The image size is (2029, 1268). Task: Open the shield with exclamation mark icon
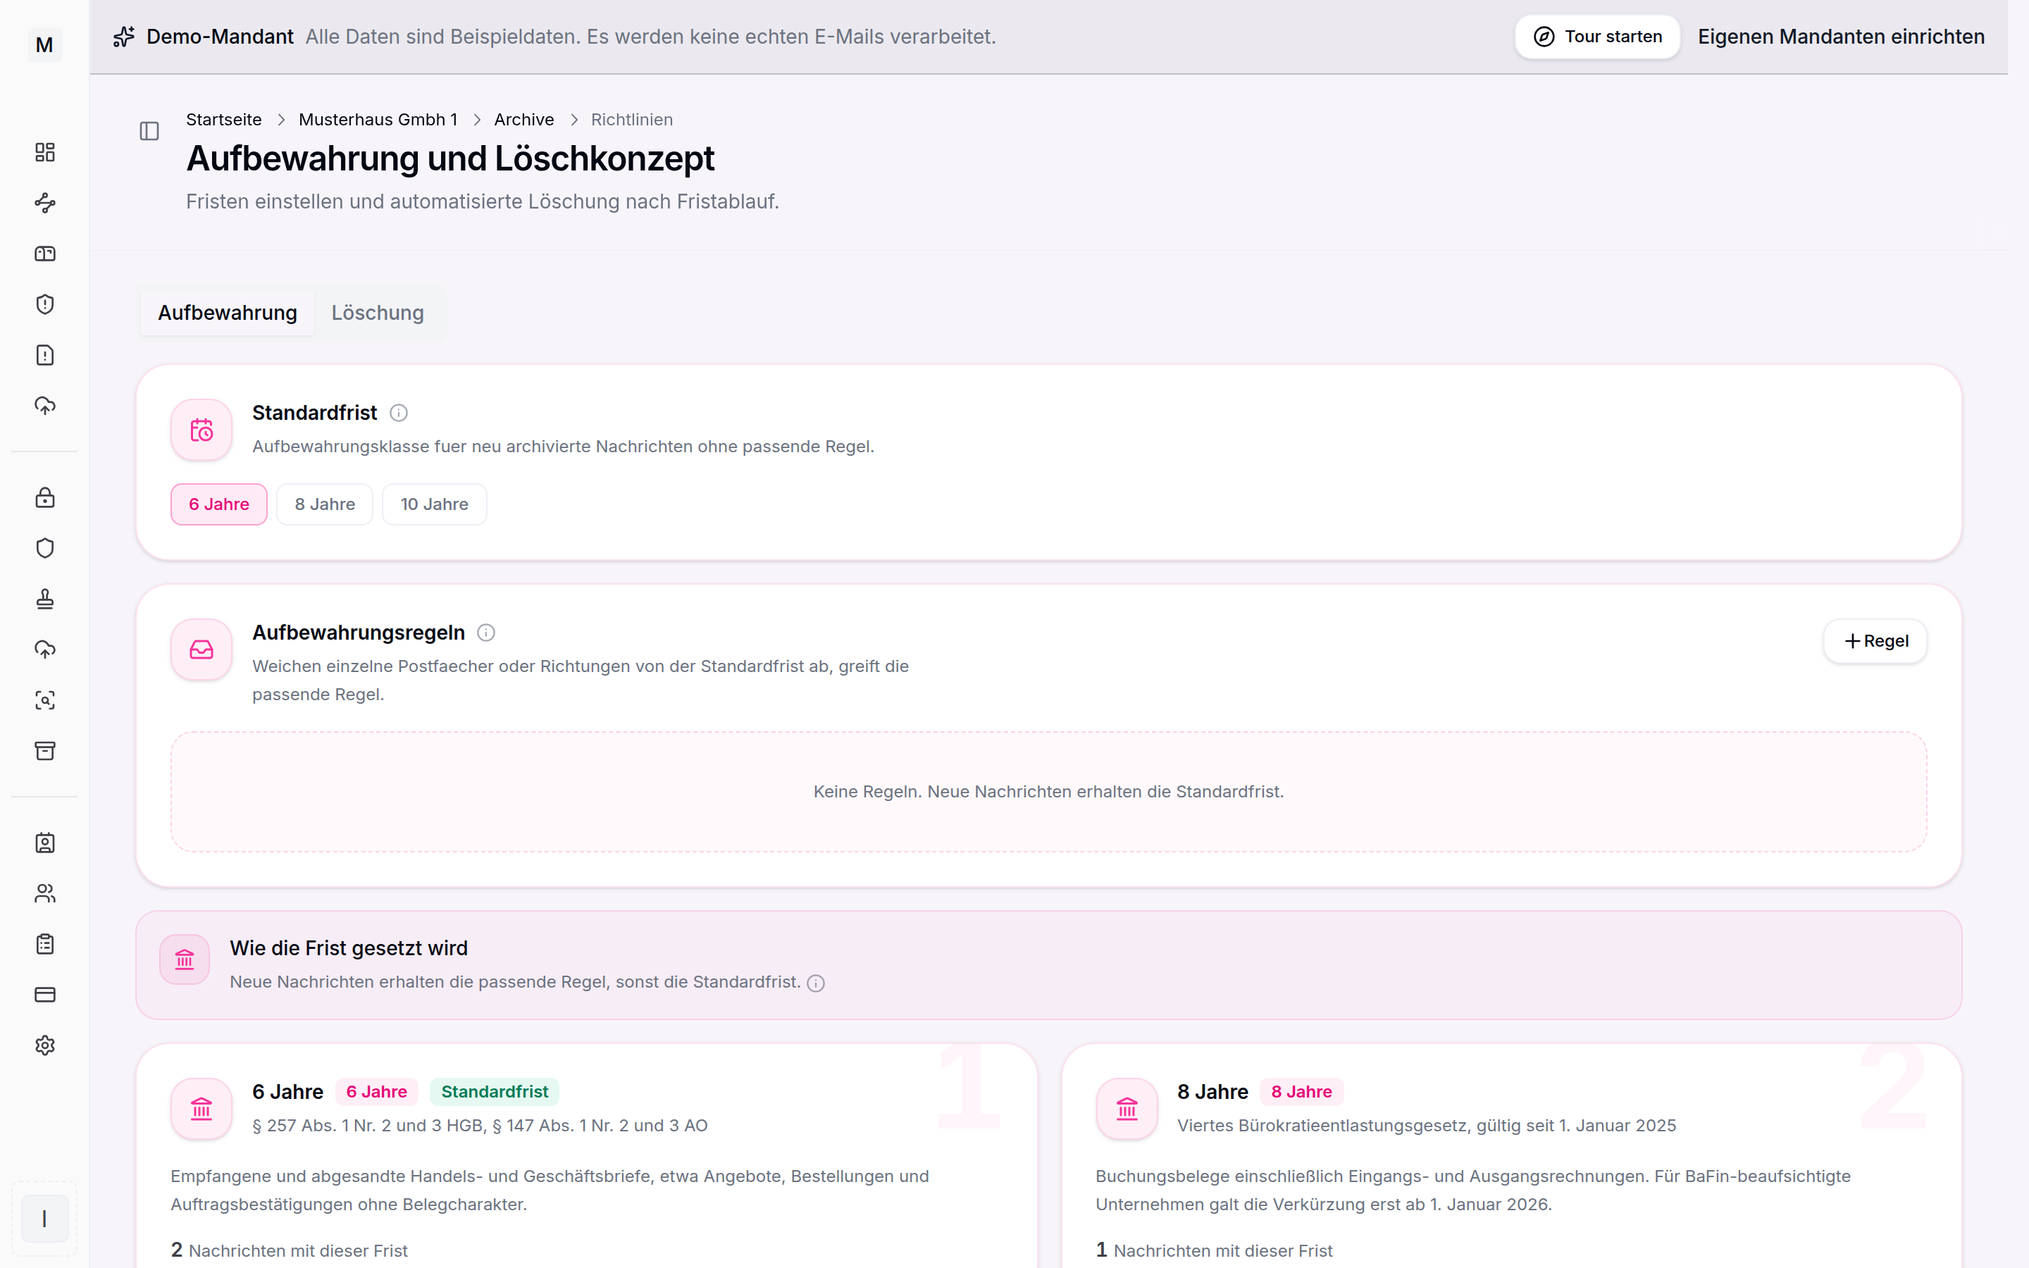point(44,304)
